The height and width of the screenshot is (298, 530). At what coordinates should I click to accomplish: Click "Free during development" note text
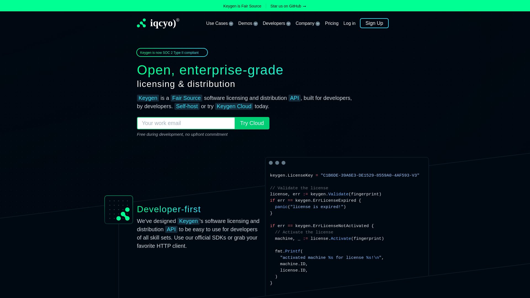click(x=182, y=134)
